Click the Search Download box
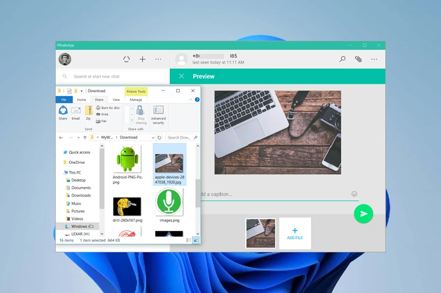 point(182,137)
